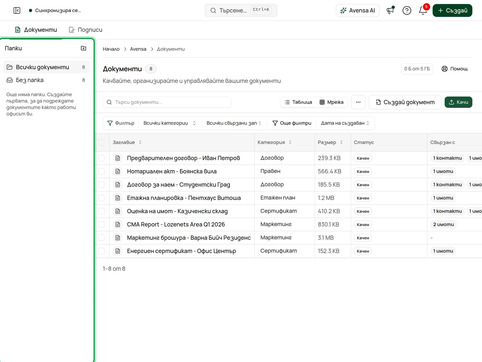
Task: Click the Качи upload button
Action: [459, 102]
